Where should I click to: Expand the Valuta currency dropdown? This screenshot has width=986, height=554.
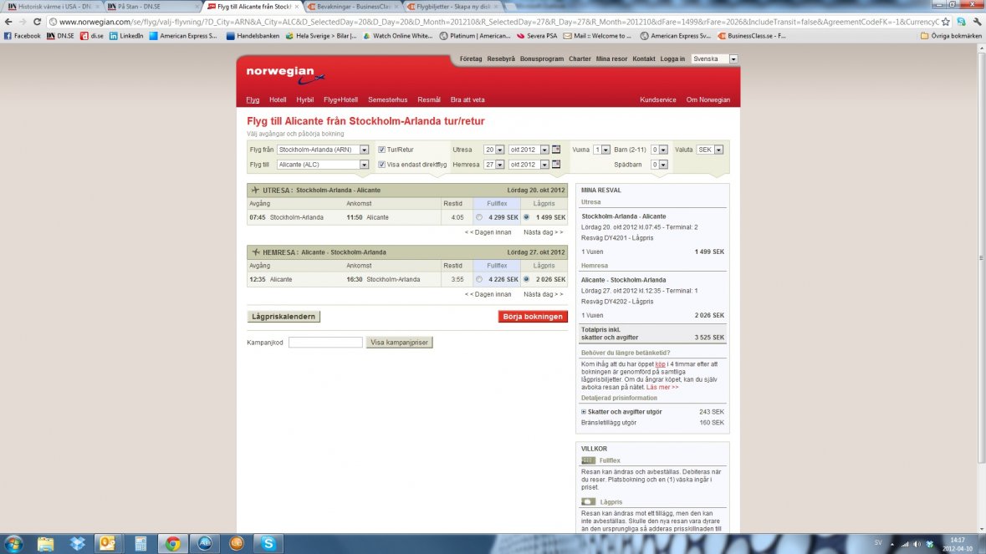coord(718,150)
